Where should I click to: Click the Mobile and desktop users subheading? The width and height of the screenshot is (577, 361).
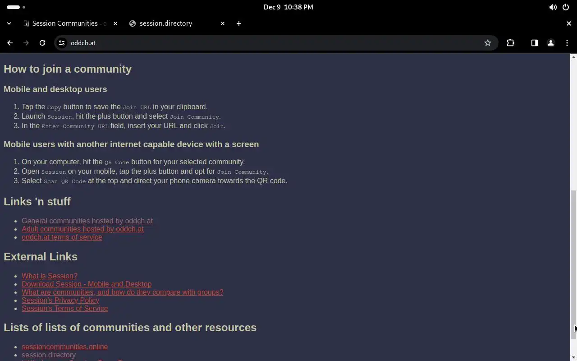[x=55, y=89]
